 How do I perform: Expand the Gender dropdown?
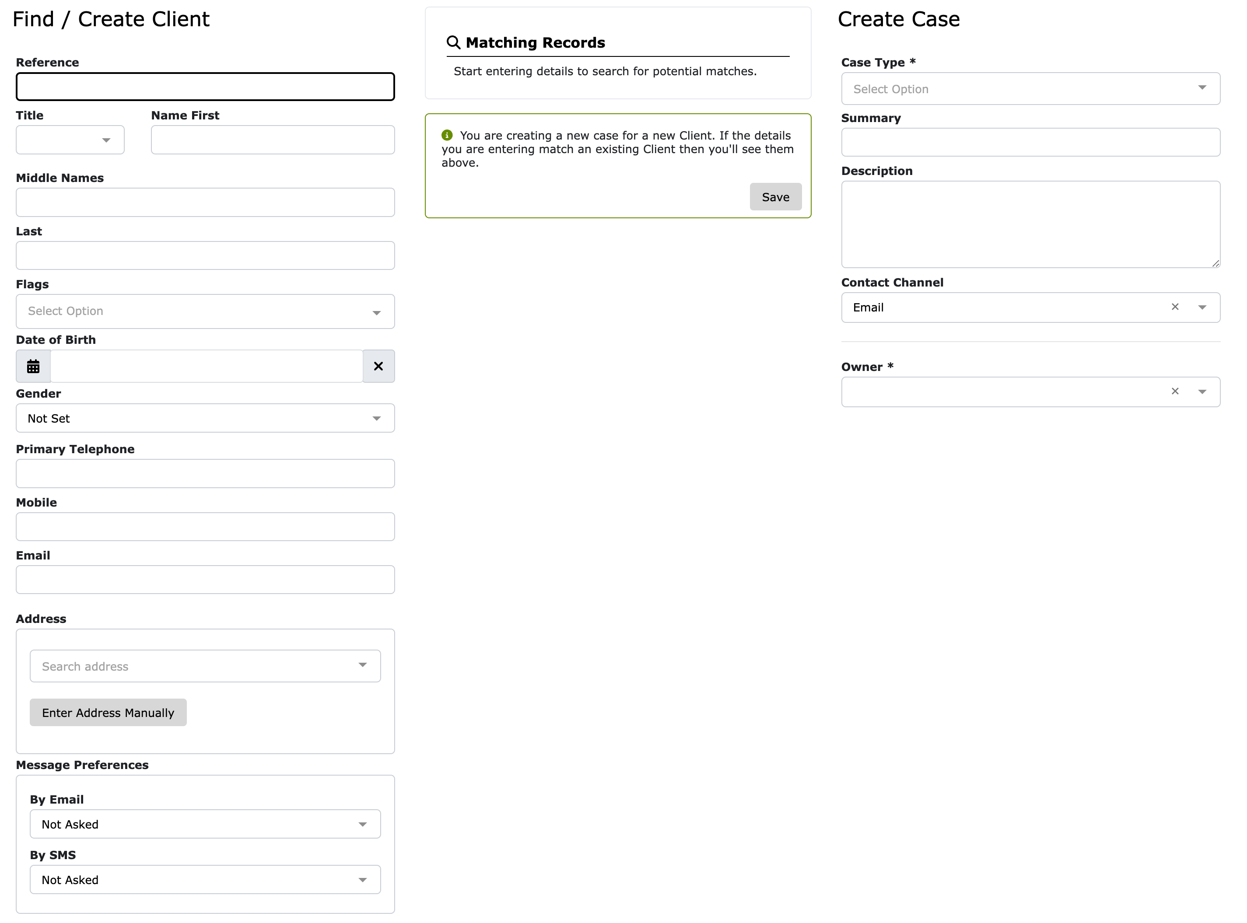(x=206, y=419)
